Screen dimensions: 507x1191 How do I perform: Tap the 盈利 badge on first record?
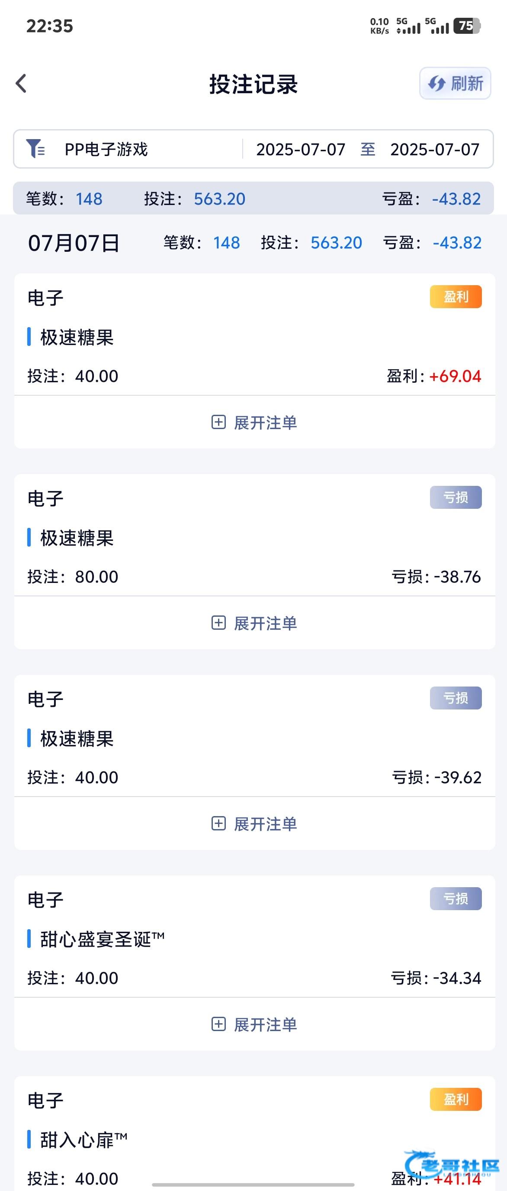click(456, 297)
